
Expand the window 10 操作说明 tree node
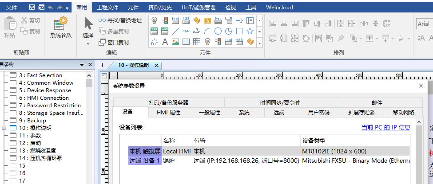4,128
